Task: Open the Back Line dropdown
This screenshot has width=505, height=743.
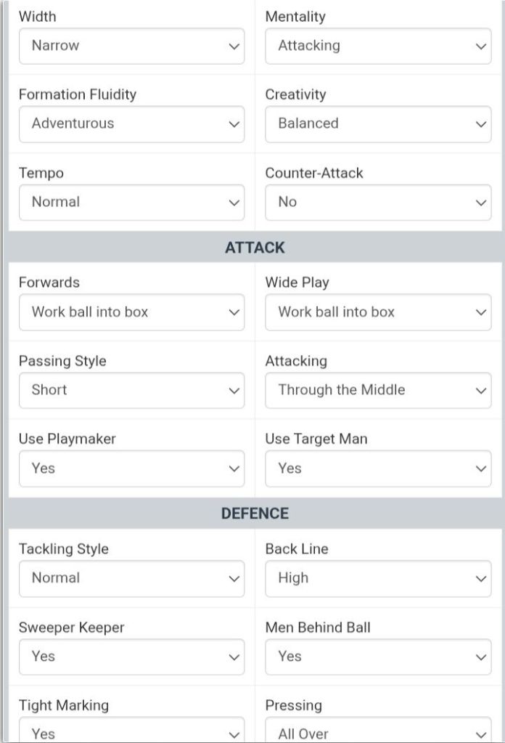Action: pyautogui.click(x=378, y=578)
